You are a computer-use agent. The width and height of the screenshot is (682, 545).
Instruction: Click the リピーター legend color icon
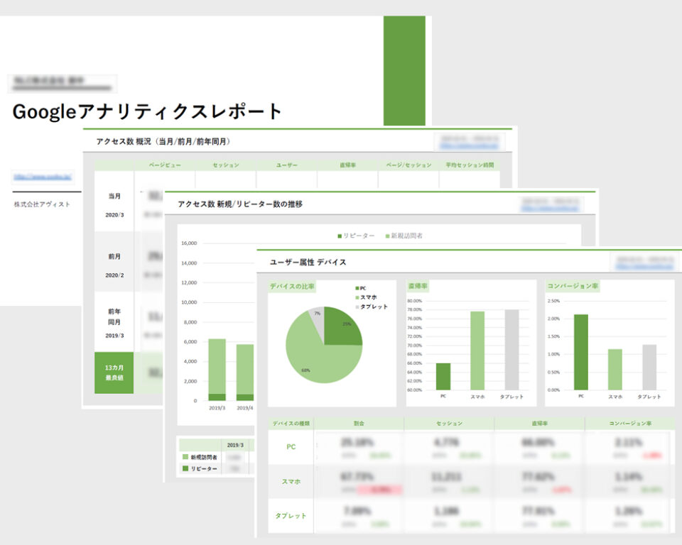tap(340, 236)
